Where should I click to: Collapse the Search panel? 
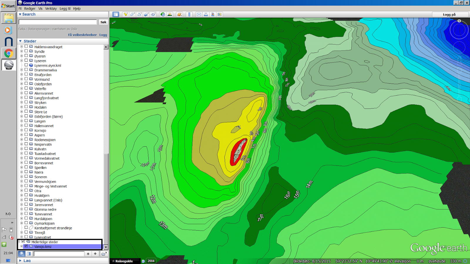20,14
